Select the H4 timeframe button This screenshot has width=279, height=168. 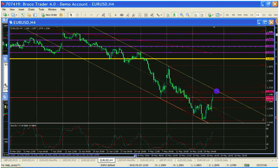258,15
